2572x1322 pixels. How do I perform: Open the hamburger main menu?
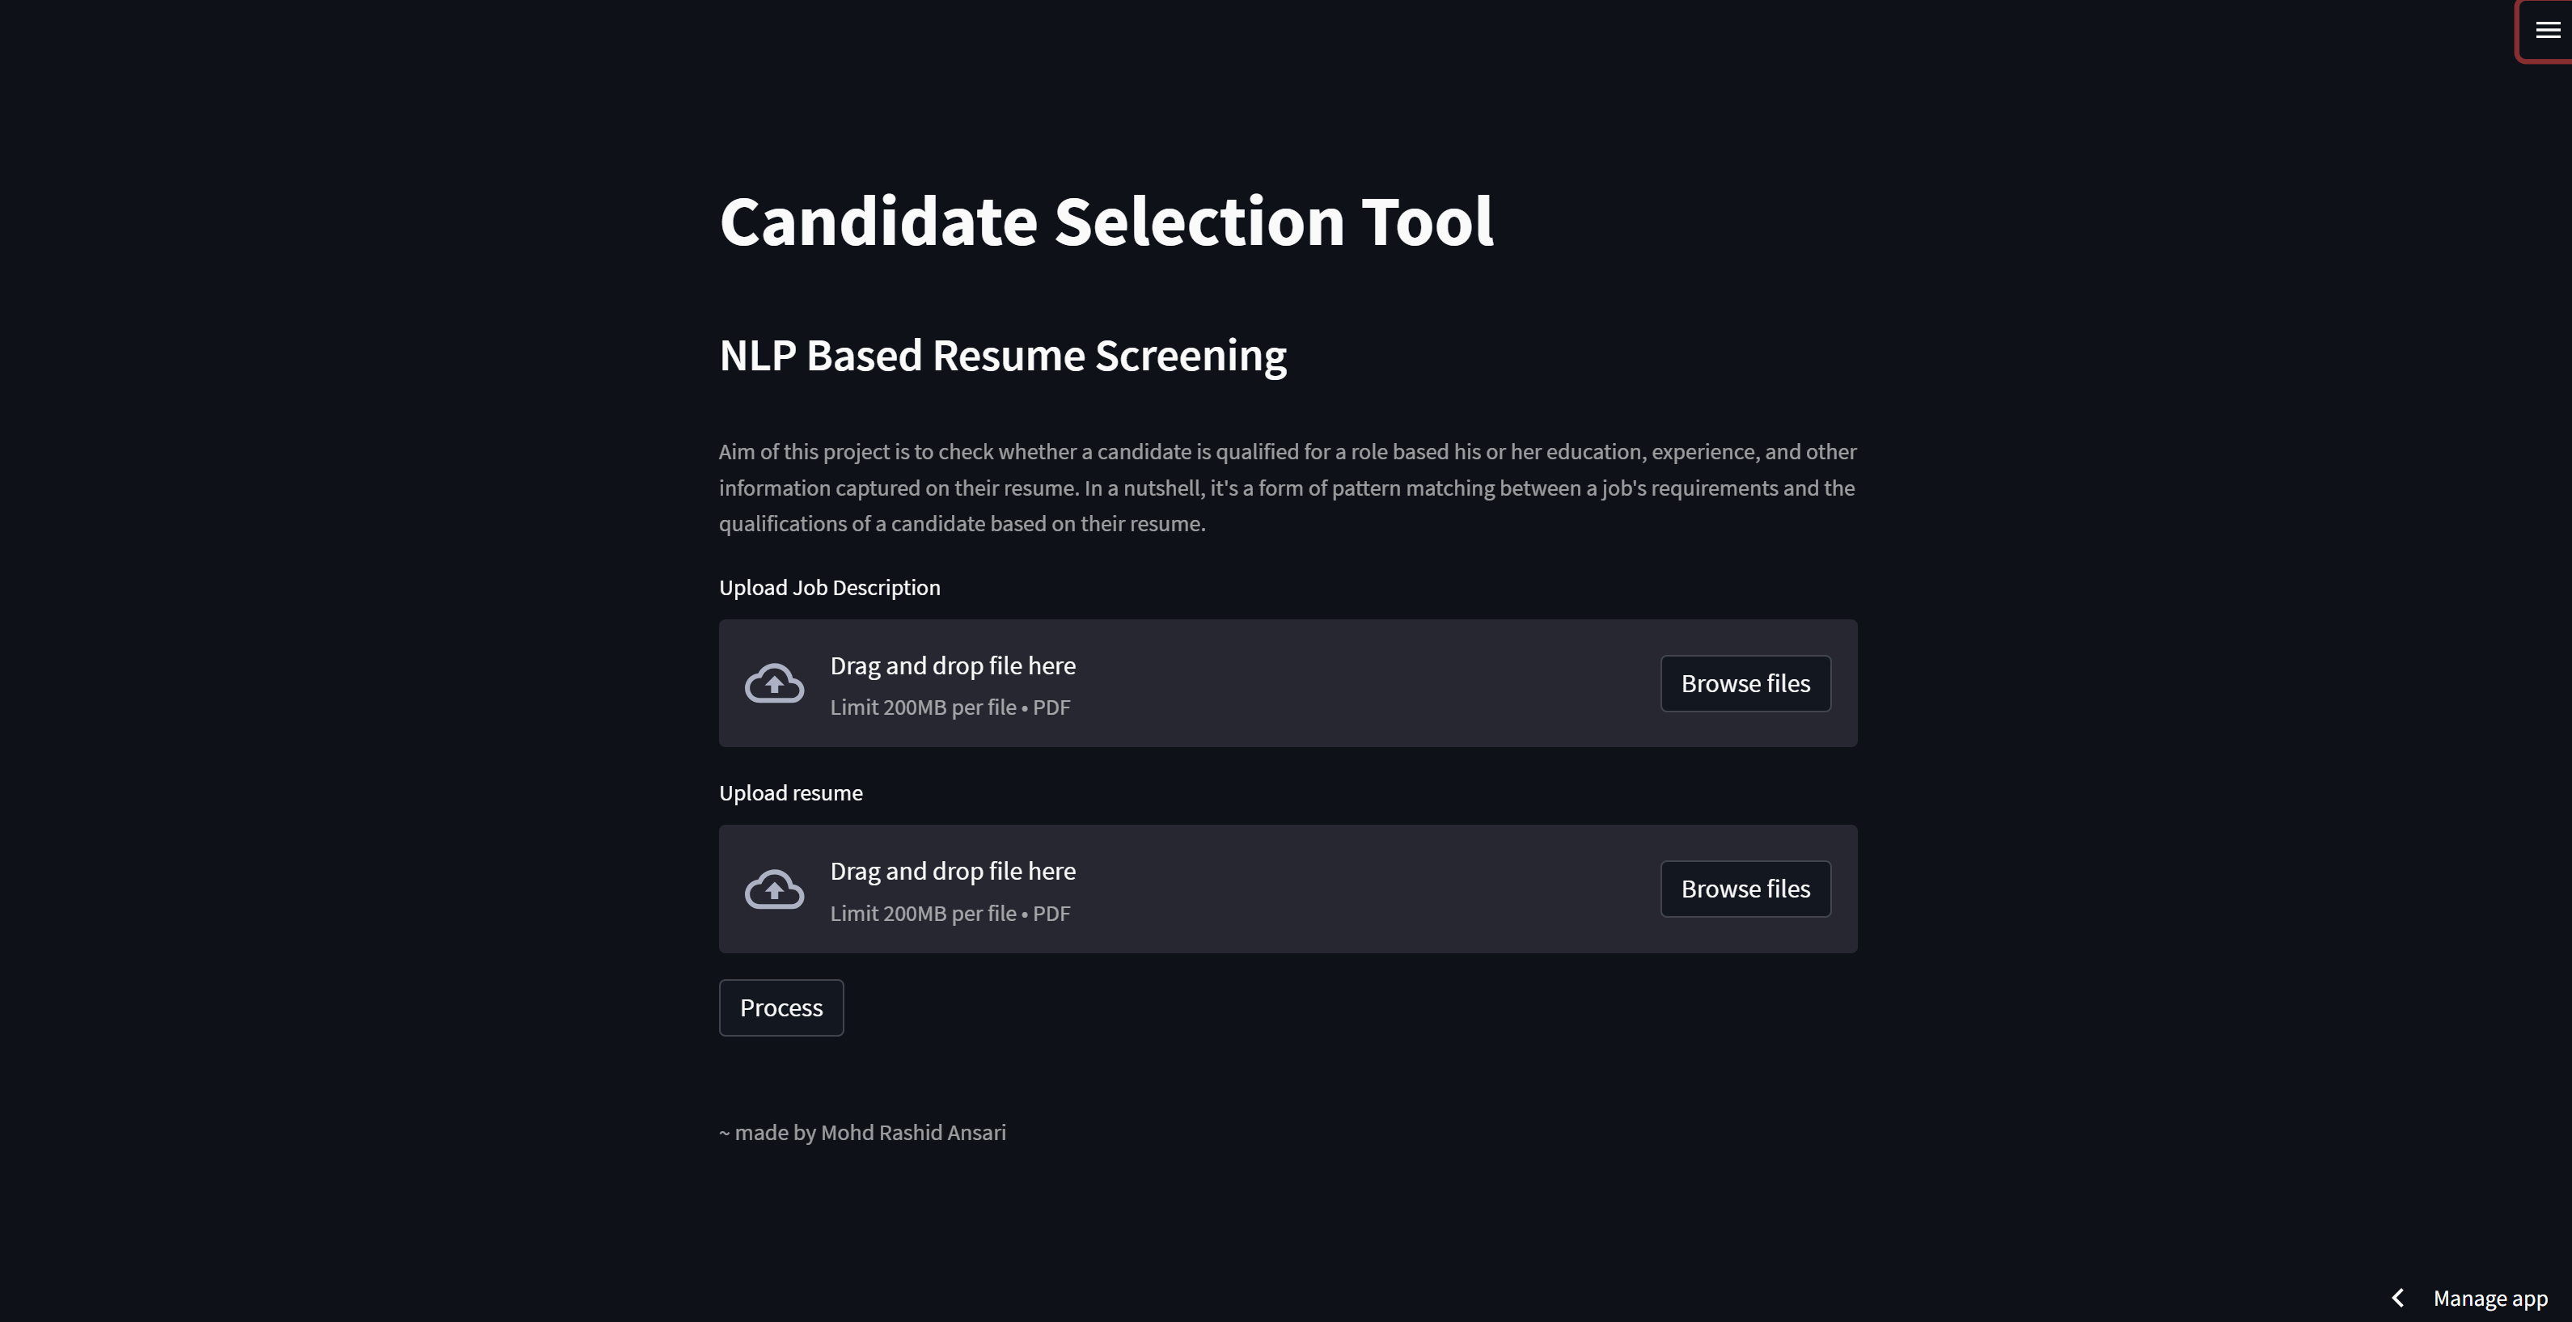tap(2547, 30)
